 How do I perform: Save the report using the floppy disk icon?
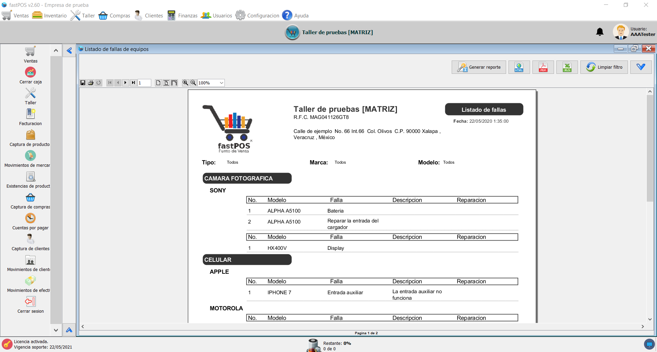click(83, 83)
